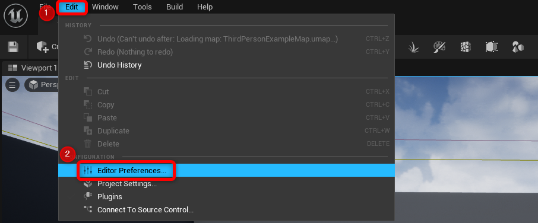Screen dimensions: 538x223
Task: Select the Animation mode icon
Action: pos(517,47)
